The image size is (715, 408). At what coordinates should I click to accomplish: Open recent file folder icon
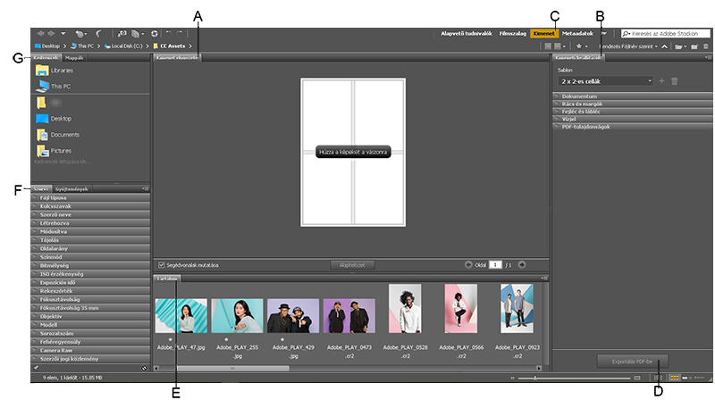point(680,46)
